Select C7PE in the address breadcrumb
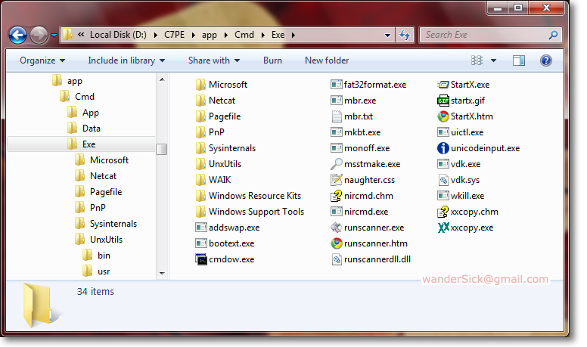This screenshot has height=347, width=587. 174,35
